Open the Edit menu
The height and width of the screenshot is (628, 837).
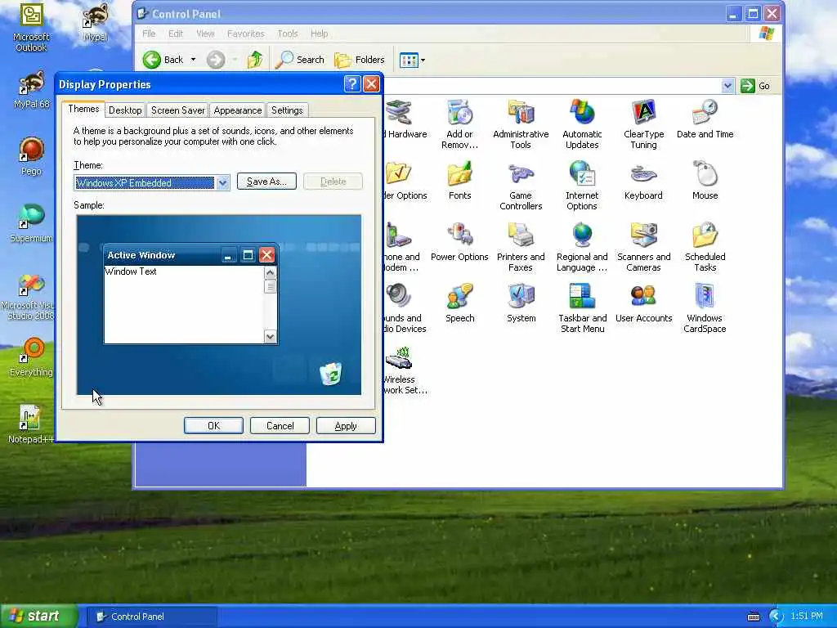pyautogui.click(x=176, y=34)
